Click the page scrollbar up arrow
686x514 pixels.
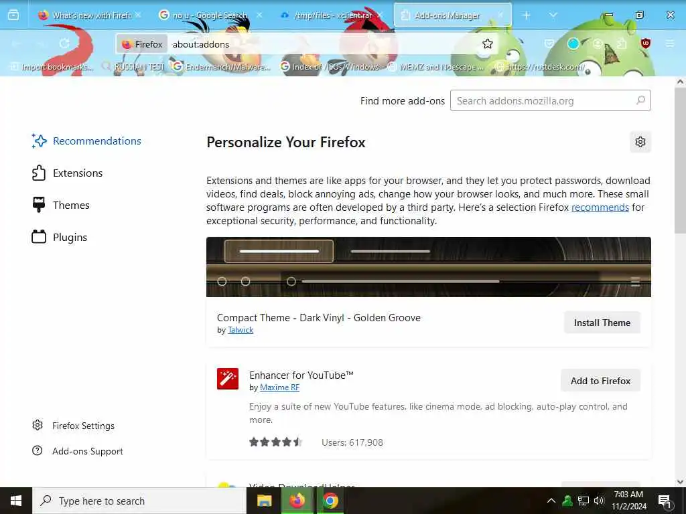point(680,82)
